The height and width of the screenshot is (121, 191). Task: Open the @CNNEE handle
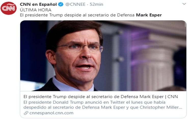tap(75, 4)
